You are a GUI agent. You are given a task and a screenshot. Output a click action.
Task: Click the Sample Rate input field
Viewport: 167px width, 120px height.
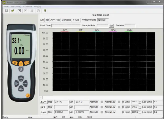(102, 26)
